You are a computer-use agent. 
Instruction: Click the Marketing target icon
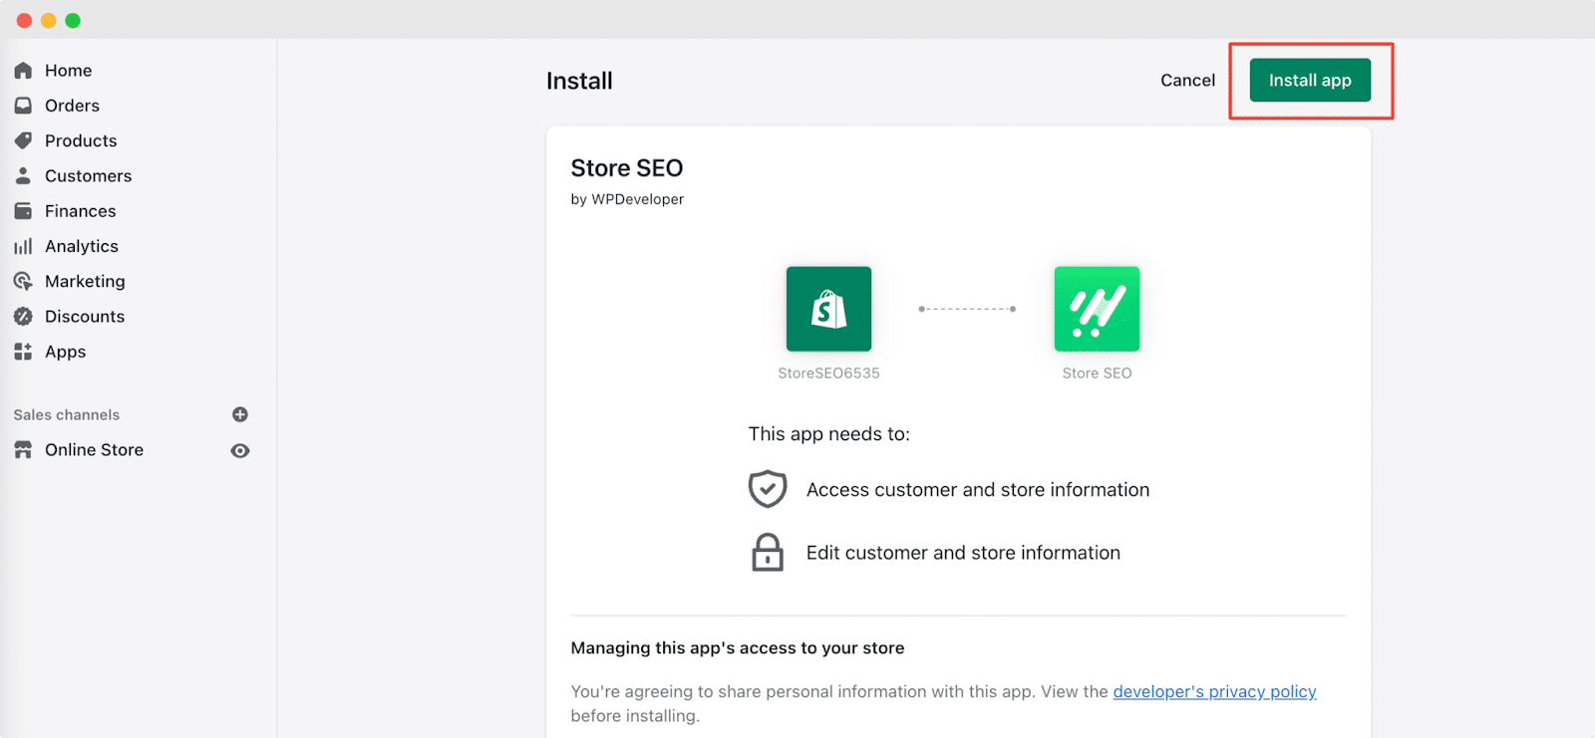(23, 281)
